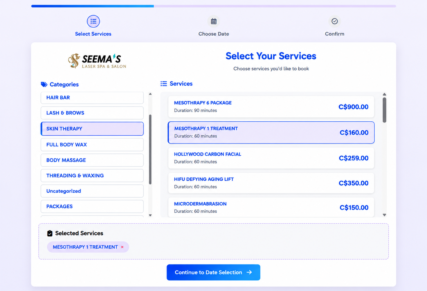Click the Select Services step label

93,34
